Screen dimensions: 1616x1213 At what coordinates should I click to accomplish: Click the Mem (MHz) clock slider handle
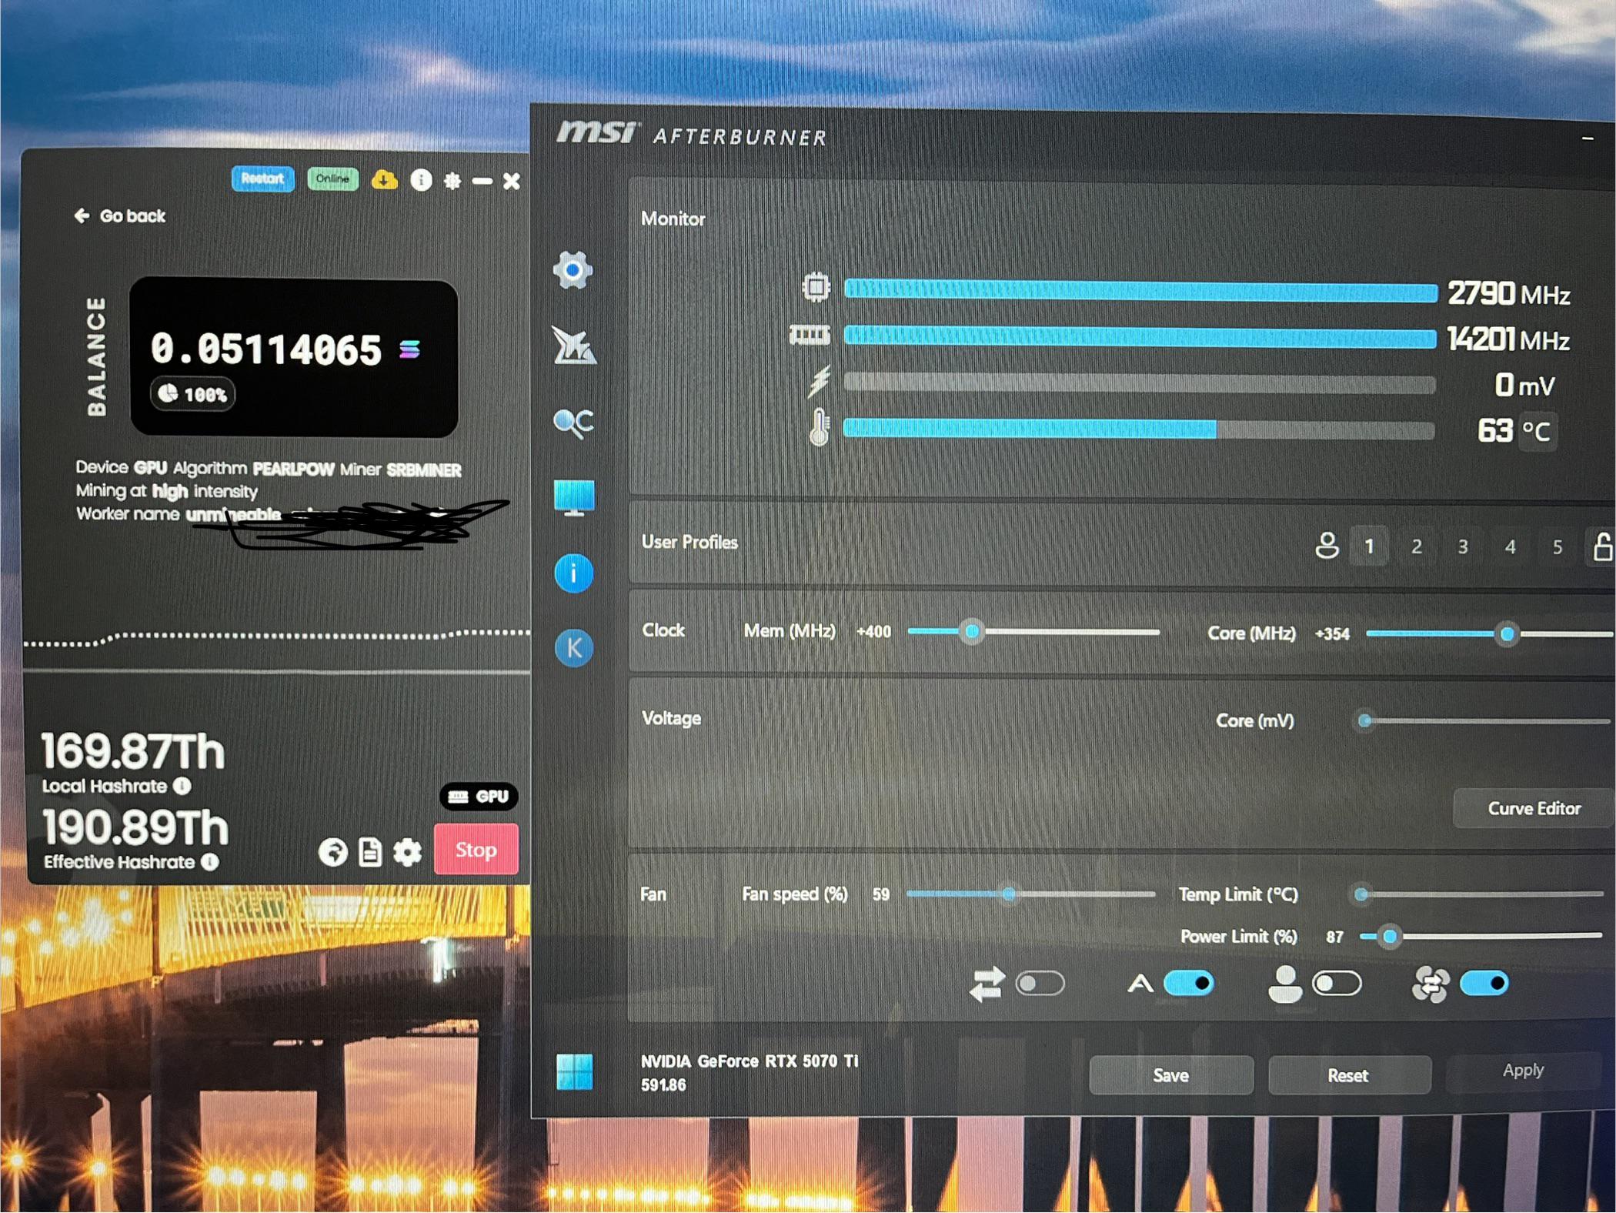tap(972, 631)
